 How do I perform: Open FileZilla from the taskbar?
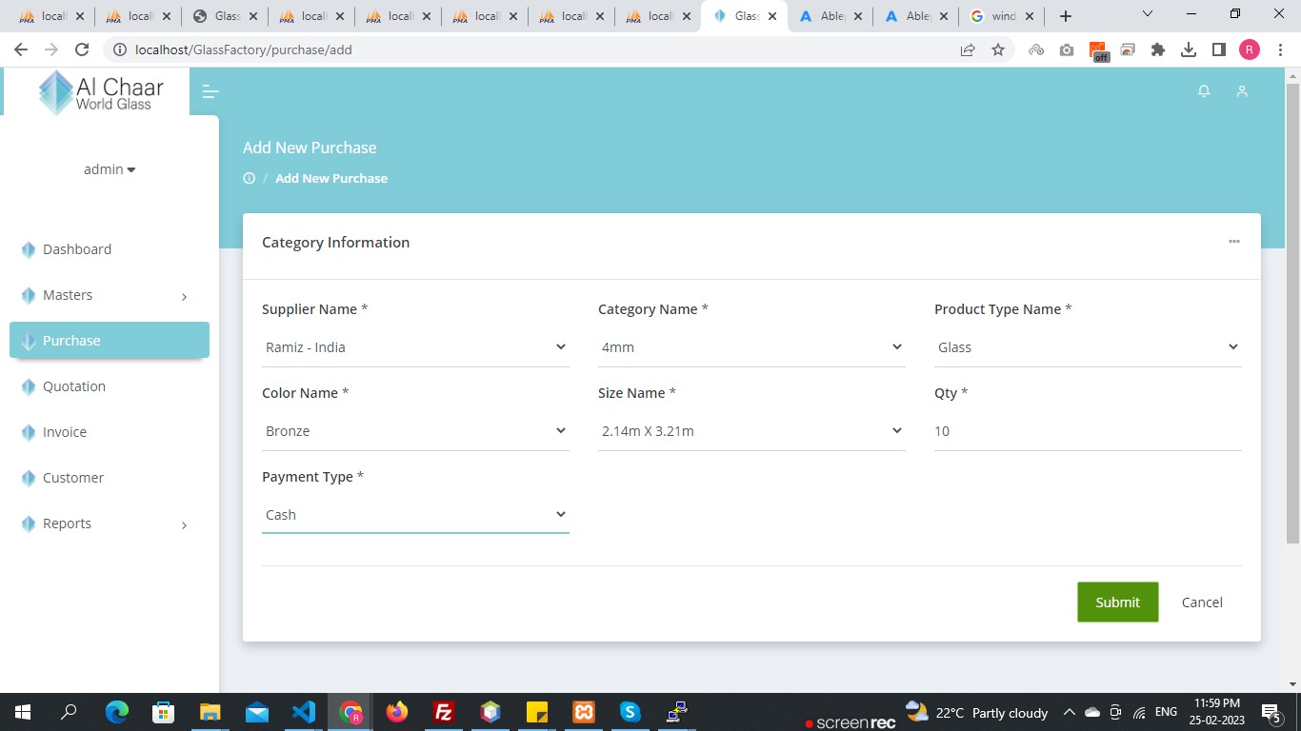tap(443, 712)
